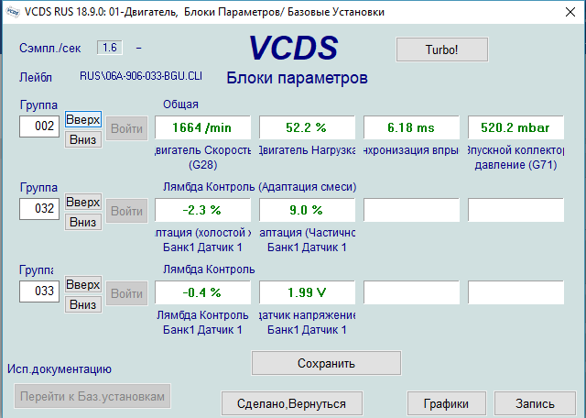586x418 pixels.
Task: Click the large VCDS logo text
Action: click(x=293, y=48)
